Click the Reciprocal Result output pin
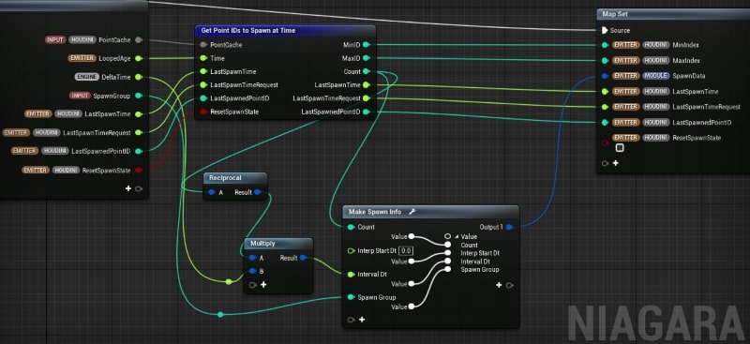The width and height of the screenshot is (750, 344). (257, 192)
